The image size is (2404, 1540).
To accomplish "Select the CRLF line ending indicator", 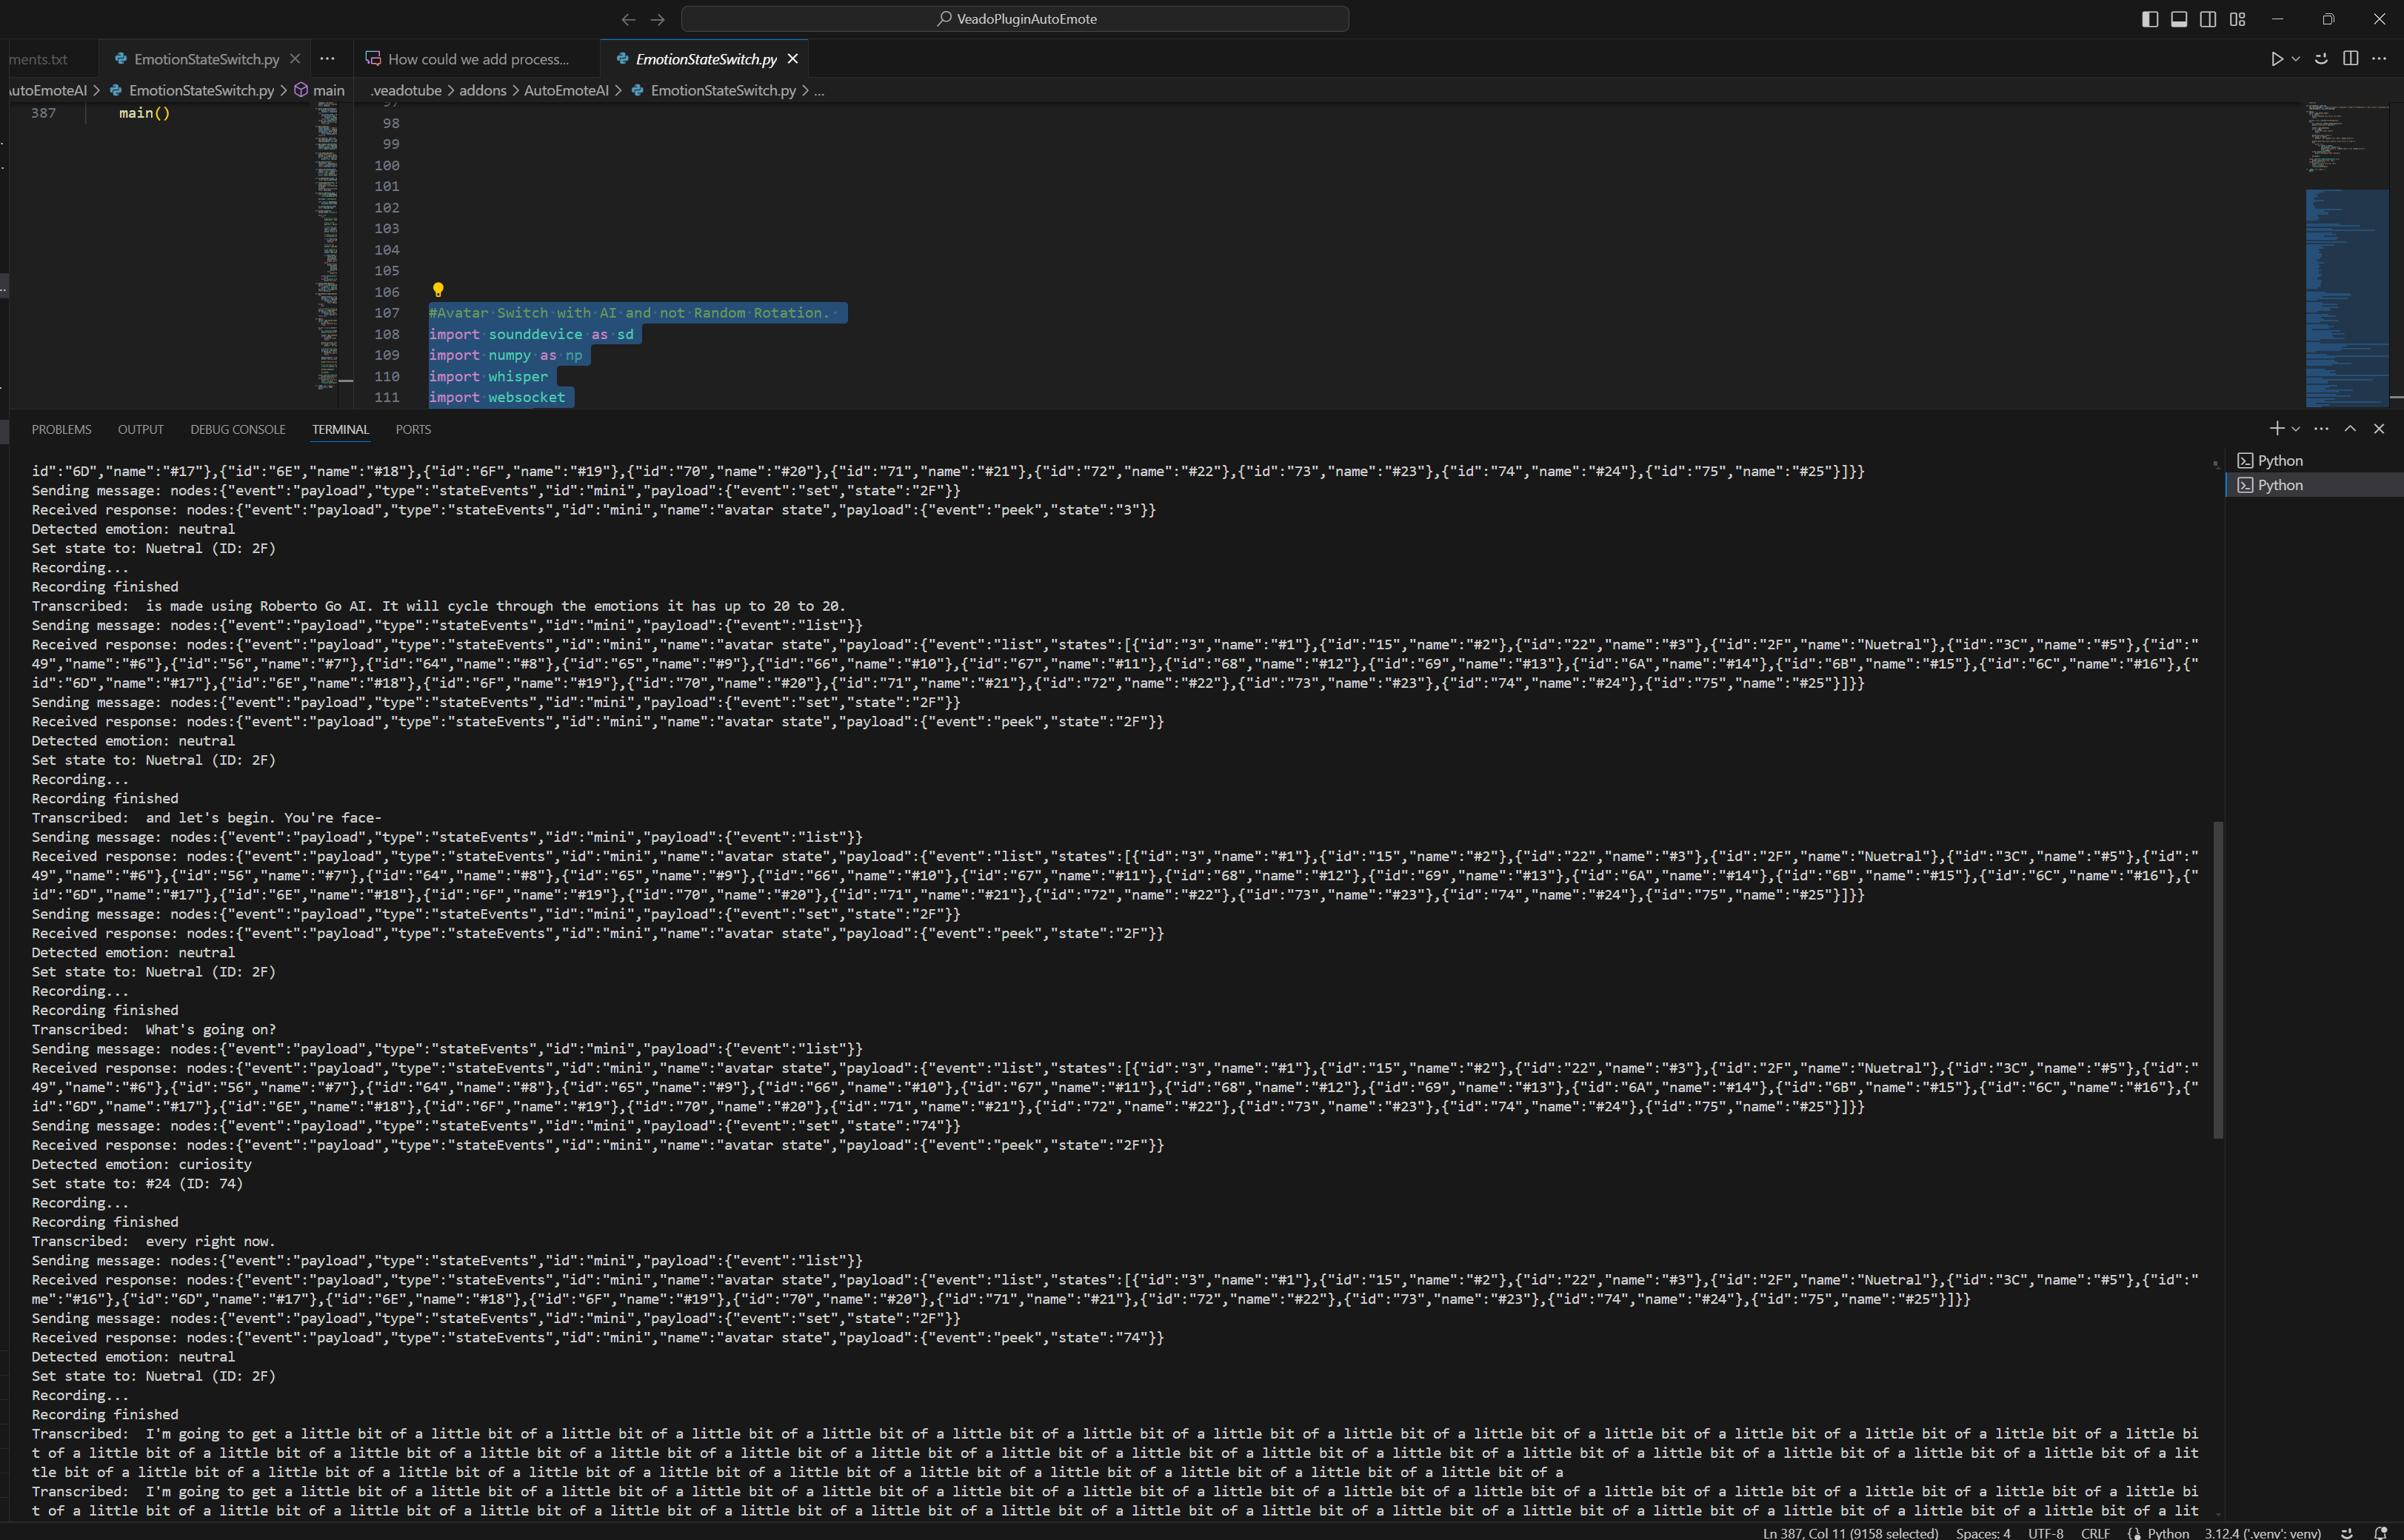I will (2095, 1533).
